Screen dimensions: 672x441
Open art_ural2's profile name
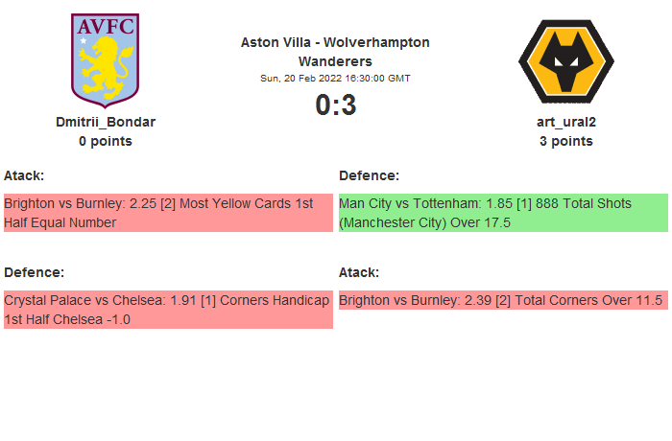[565, 122]
